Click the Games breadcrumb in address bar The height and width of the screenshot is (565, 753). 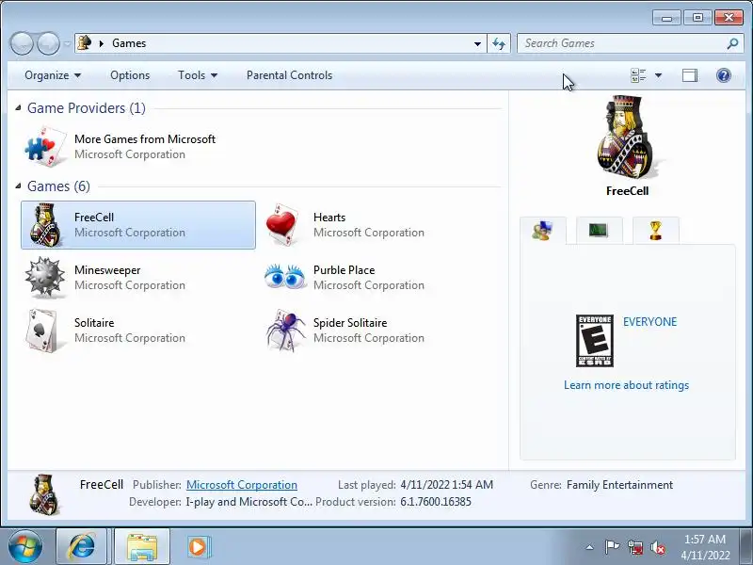(x=129, y=43)
